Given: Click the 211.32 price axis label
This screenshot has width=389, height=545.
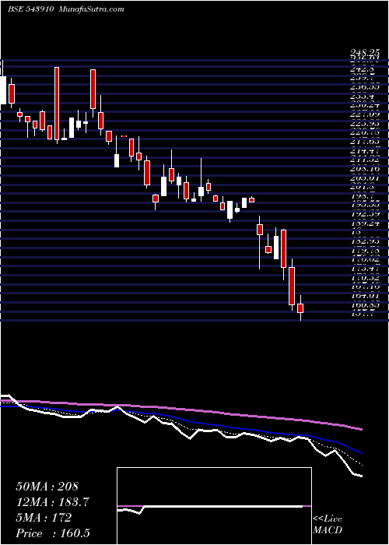Looking at the screenshot, I should pos(365,160).
